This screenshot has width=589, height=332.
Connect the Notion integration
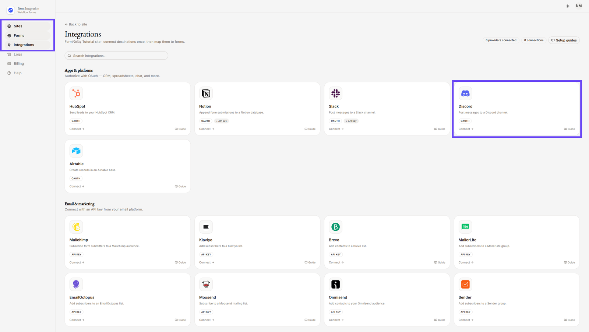[207, 129]
